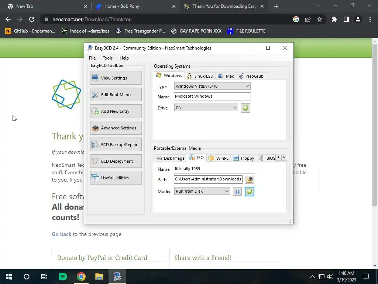This screenshot has width=378, height=284.
Task: Click share page icon in address bar
Action: [x=308, y=19]
